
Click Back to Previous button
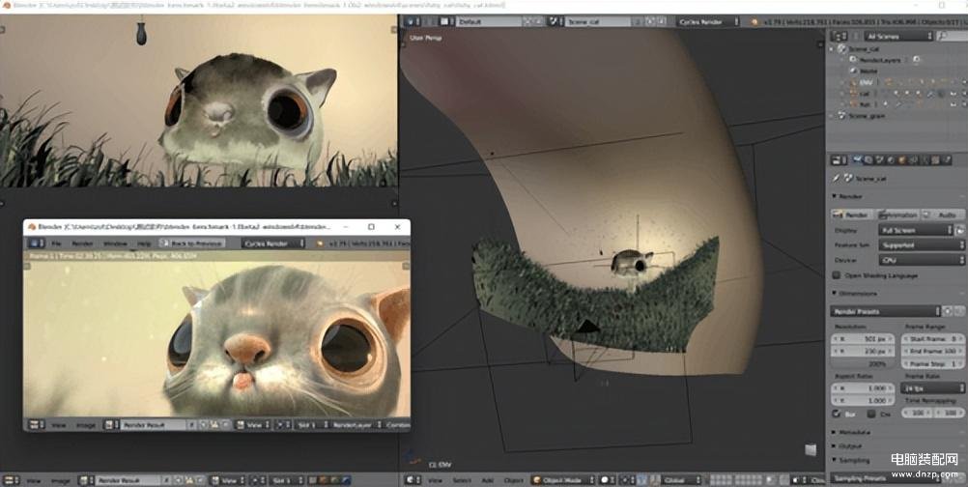(190, 243)
